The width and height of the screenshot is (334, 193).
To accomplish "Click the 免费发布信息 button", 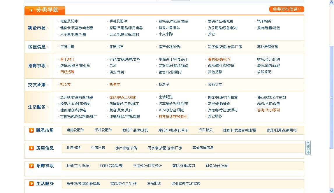I will 287,9.
